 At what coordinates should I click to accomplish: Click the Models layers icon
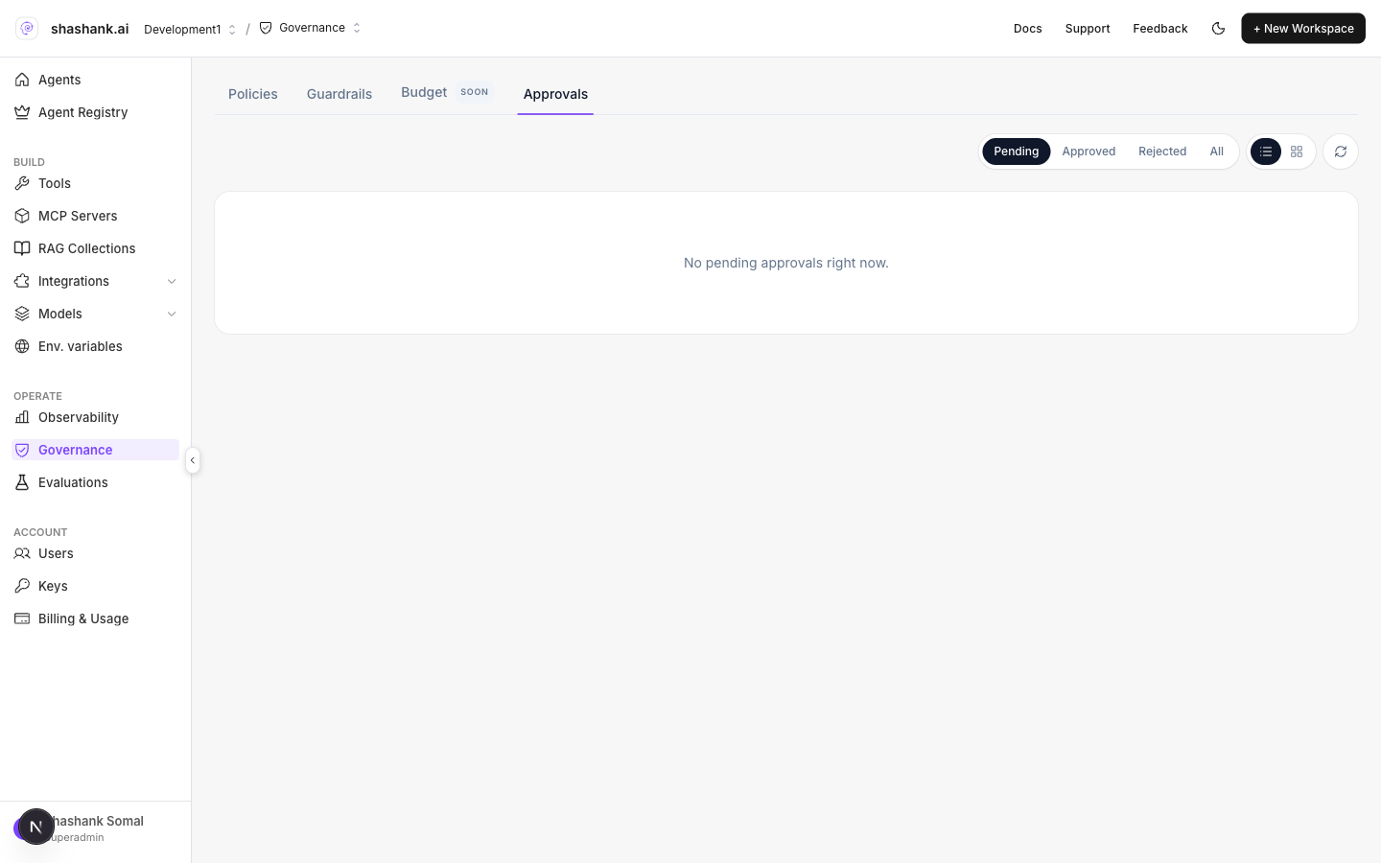(x=22, y=314)
